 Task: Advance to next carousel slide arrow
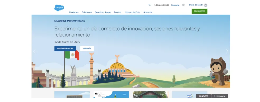click(x=227, y=51)
